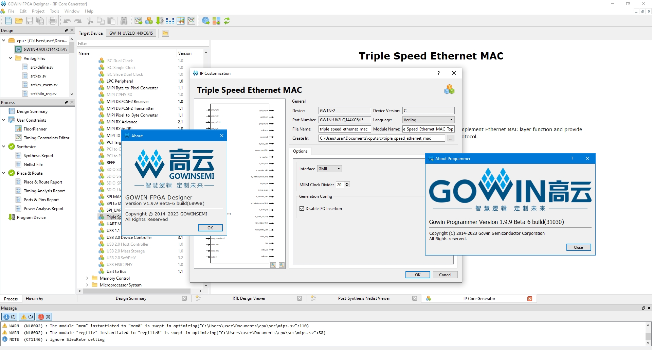Click the Save toolbar icon
Viewport: 652px width, 350px height.
tap(30, 21)
